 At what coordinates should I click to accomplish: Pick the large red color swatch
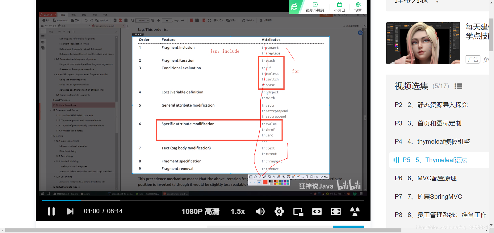tap(265, 182)
